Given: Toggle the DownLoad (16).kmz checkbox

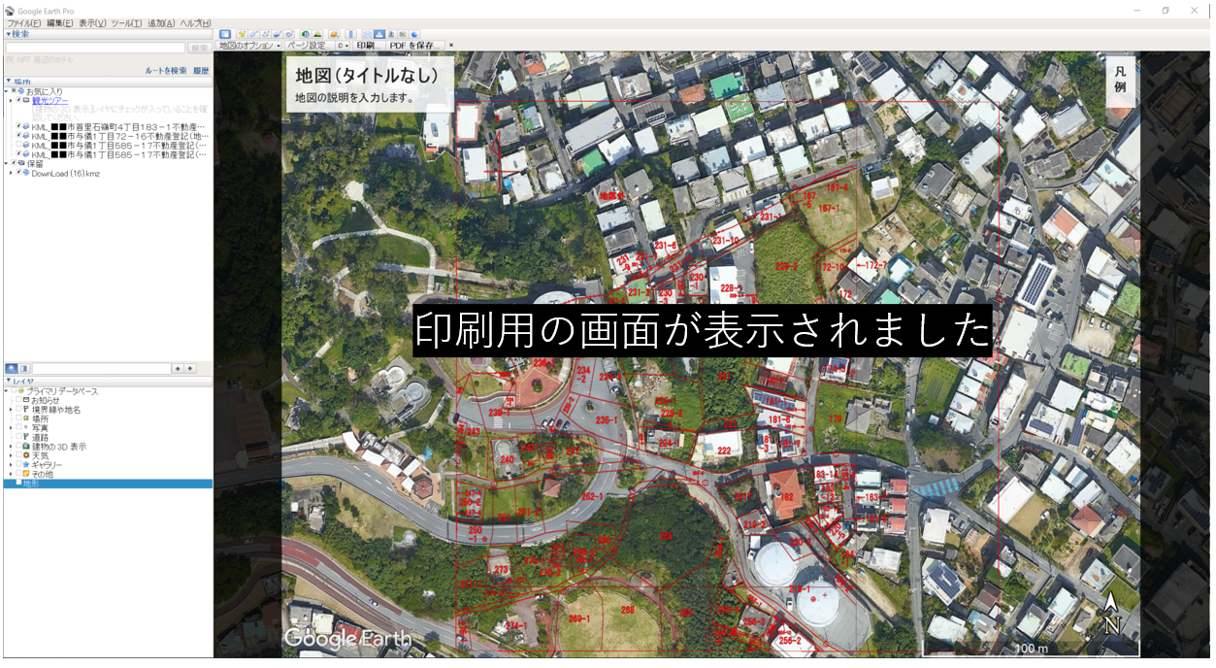Looking at the screenshot, I should tap(18, 172).
